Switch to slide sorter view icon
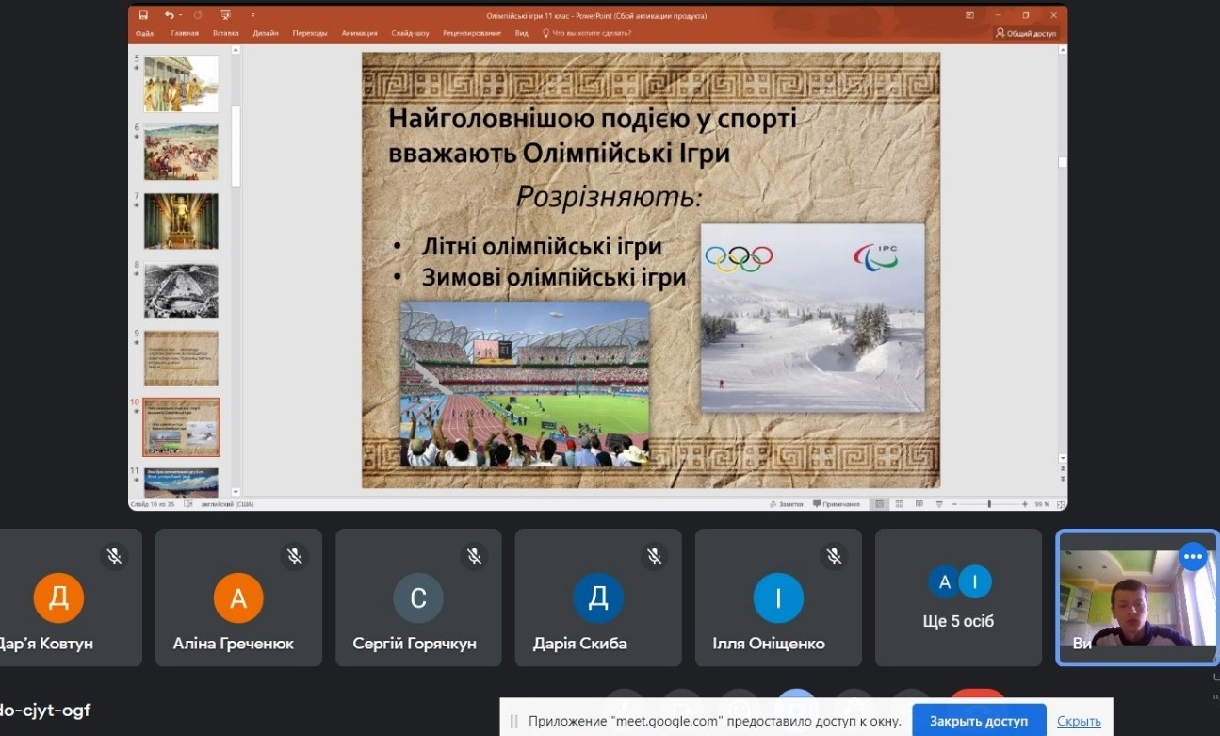The height and width of the screenshot is (736, 1220). [x=900, y=504]
